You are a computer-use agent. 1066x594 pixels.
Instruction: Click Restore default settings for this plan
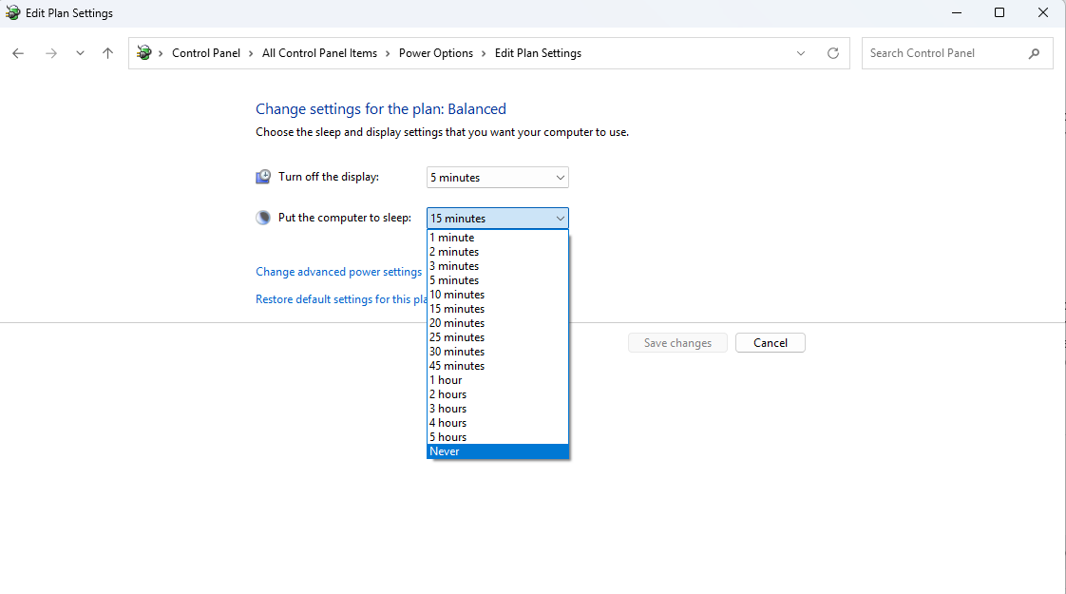pyautogui.click(x=341, y=299)
